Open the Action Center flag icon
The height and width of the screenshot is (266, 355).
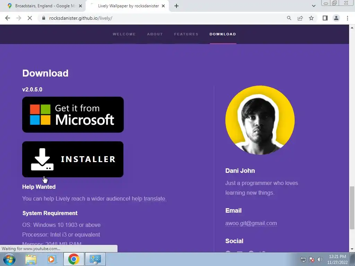[312, 259]
